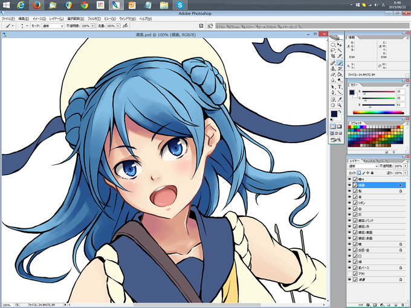The width and height of the screenshot is (411, 308).
Task: Select the Hand tool
Action: coord(333,104)
